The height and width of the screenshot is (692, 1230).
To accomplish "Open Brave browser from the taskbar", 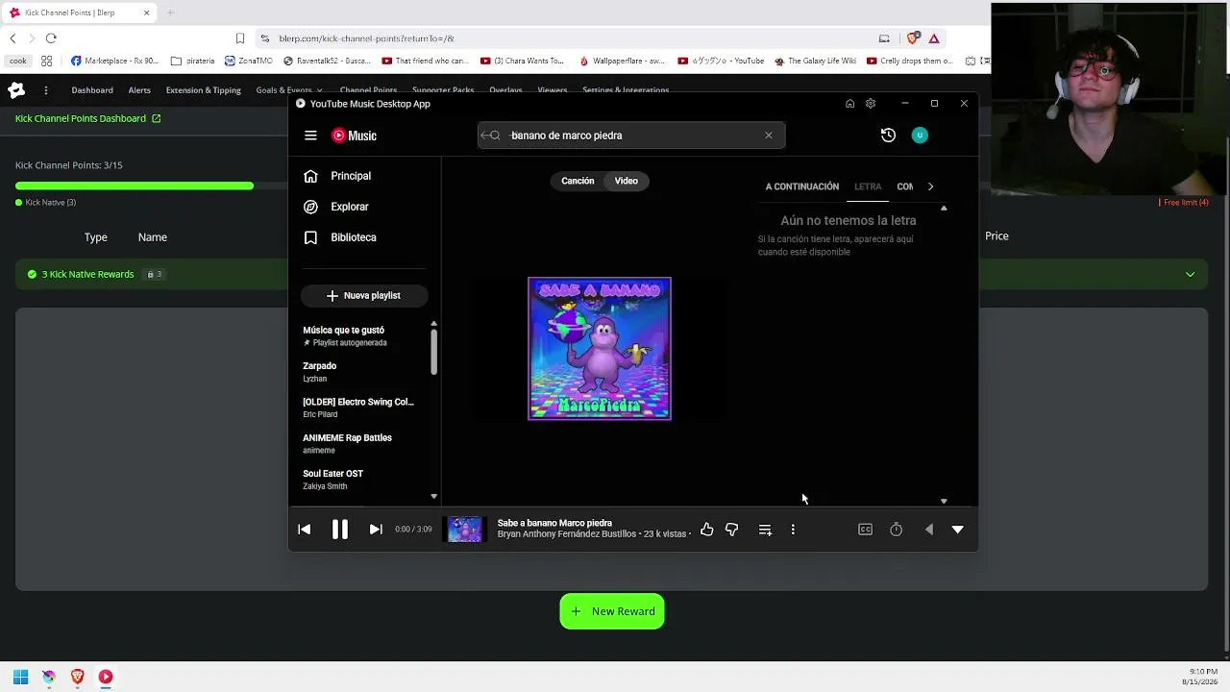I will pos(78,677).
